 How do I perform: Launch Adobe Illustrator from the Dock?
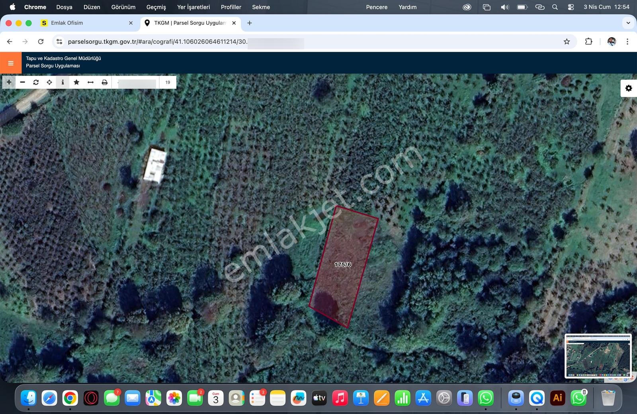click(x=558, y=398)
